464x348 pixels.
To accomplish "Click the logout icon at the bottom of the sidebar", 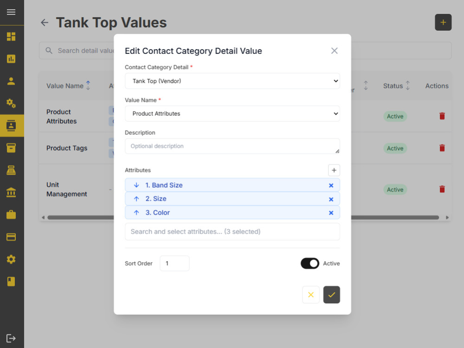I will [11, 338].
